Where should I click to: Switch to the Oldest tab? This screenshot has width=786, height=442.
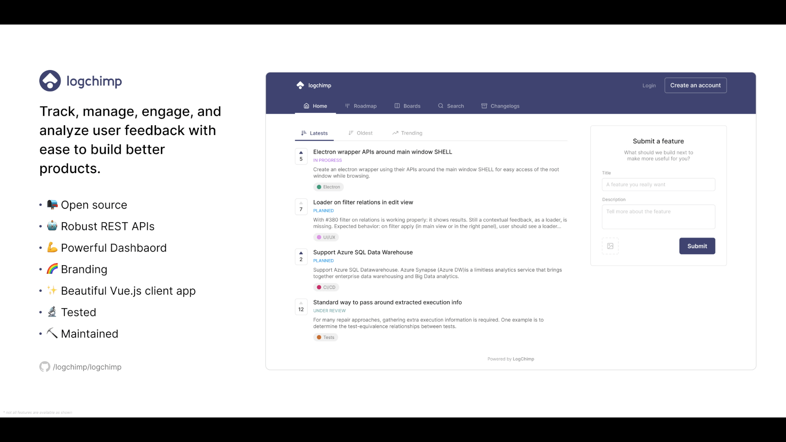click(360, 133)
